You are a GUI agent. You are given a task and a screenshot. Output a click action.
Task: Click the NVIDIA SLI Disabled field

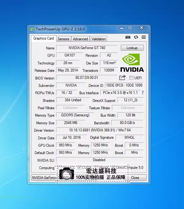coord(100,160)
